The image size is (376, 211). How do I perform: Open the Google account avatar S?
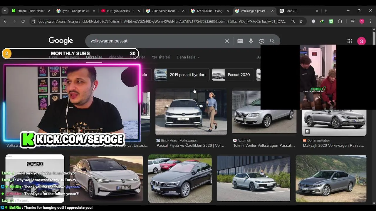(362, 41)
